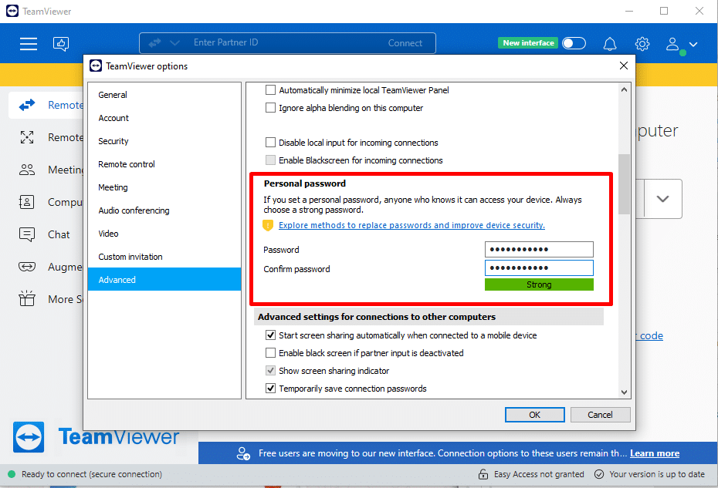
Task: Open the user account profile icon
Action: [672, 45]
